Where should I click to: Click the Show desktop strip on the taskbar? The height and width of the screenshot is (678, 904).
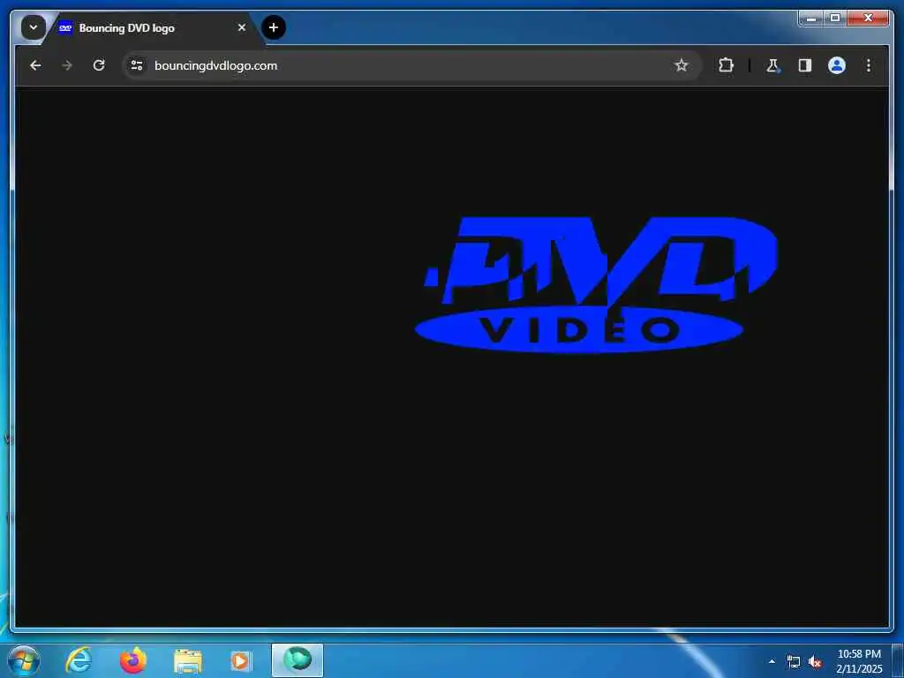[898, 660]
